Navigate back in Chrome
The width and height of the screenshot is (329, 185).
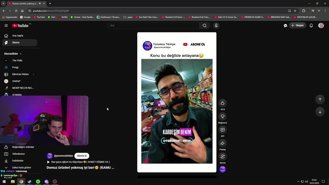(4, 11)
